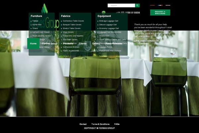This screenshot has height=133, width=199.
Task: Open the Fabrics category heading
Action: pyautogui.click(x=66, y=16)
